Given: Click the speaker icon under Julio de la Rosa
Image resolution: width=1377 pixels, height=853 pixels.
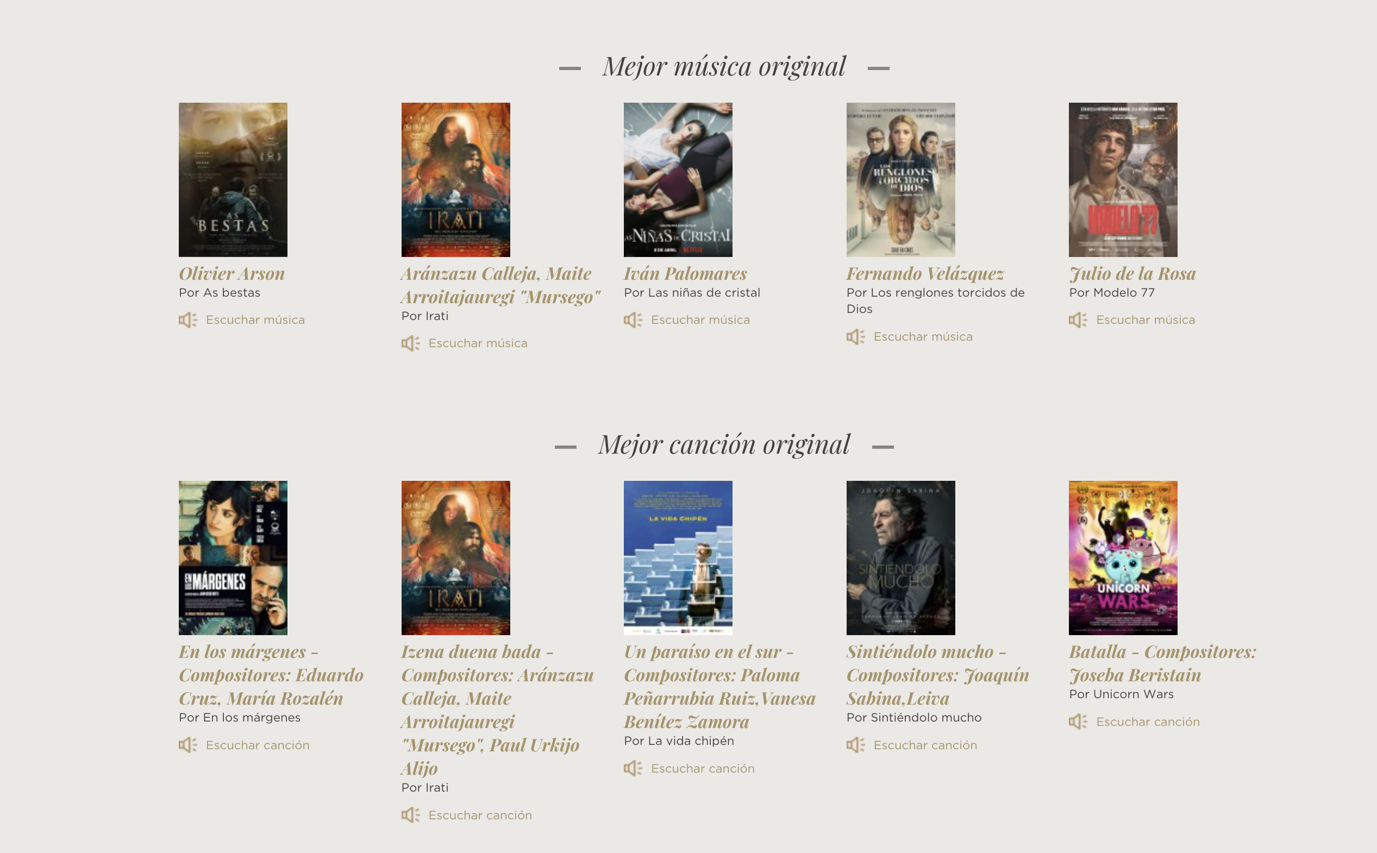Looking at the screenshot, I should [x=1078, y=321].
